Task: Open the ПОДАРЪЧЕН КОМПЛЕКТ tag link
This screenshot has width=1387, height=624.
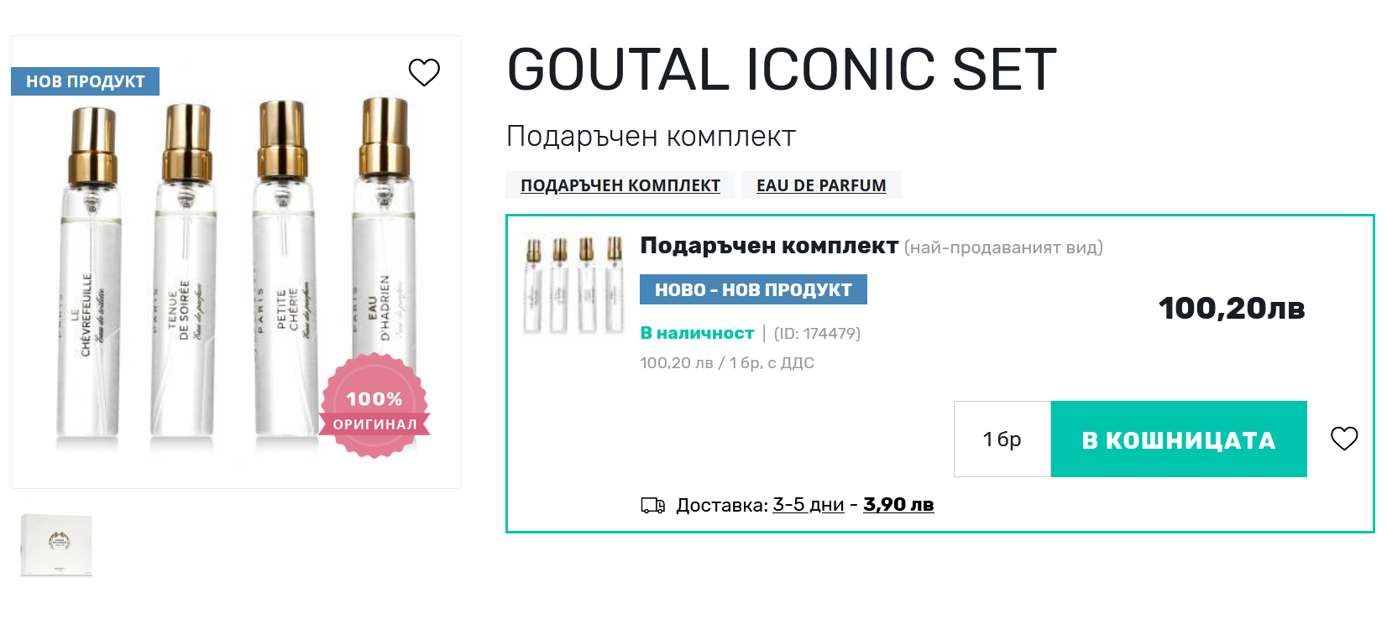Action: pyautogui.click(x=620, y=185)
